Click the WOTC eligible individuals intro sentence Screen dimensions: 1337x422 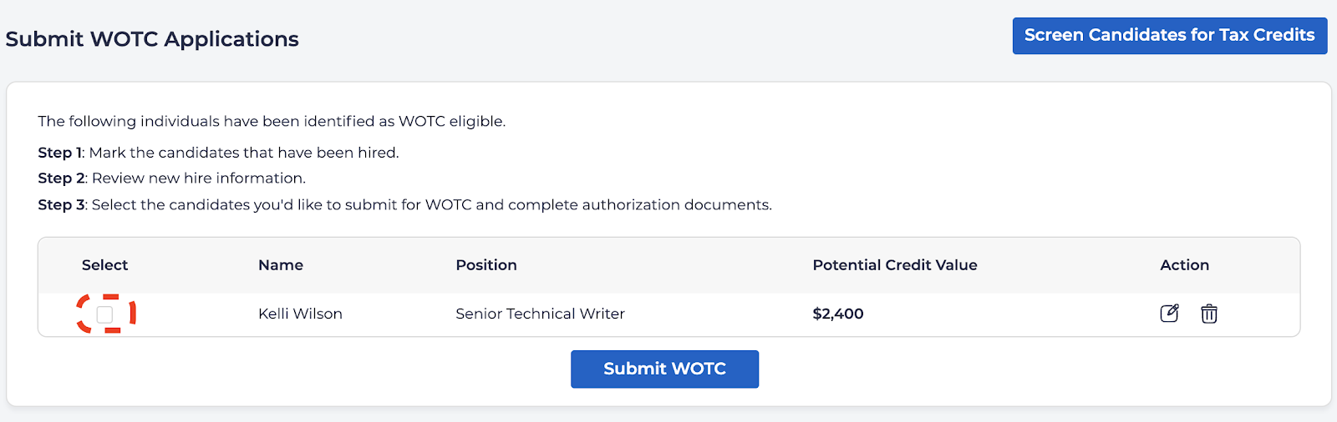coord(272,122)
